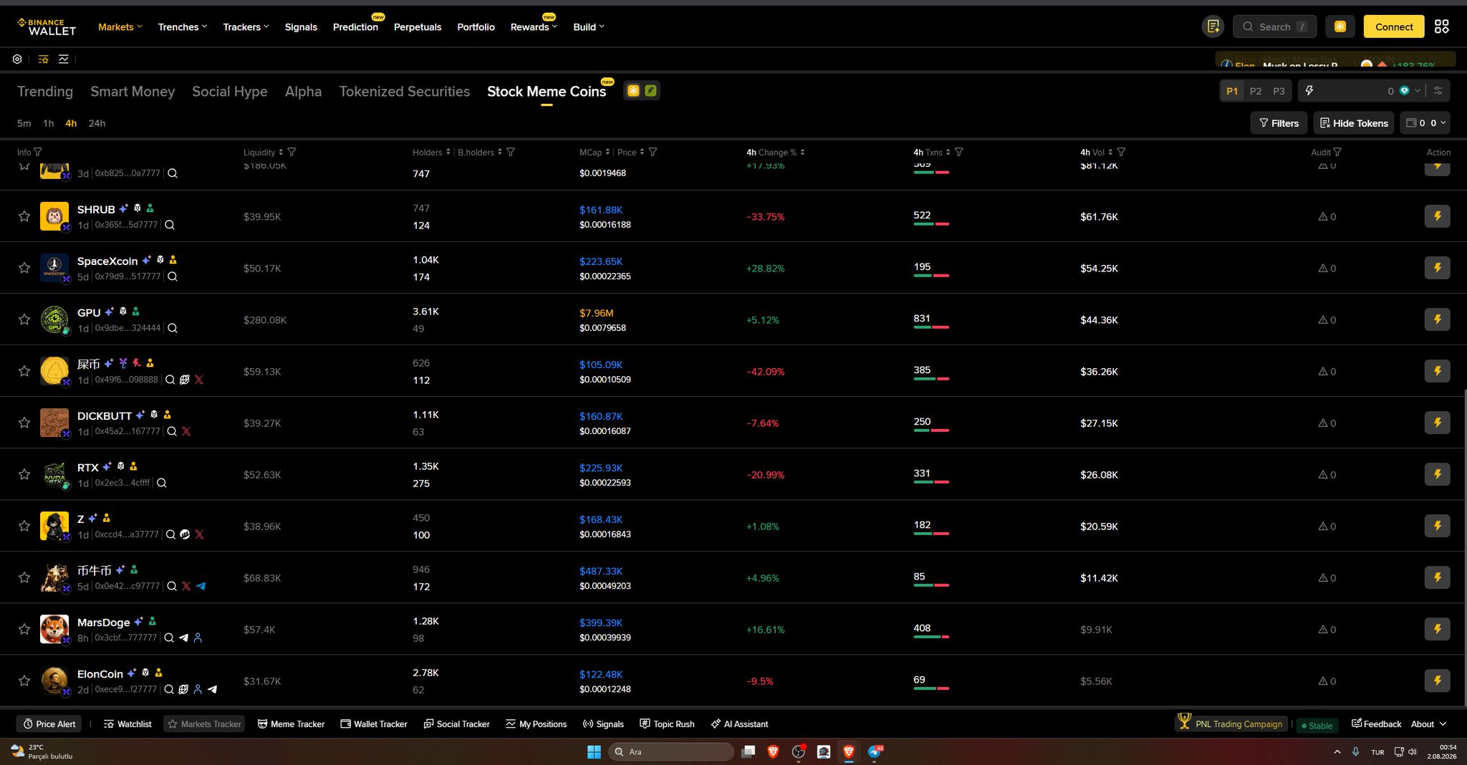
Task: Open Telegram from the Windows taskbar
Action: pyautogui.click(x=875, y=751)
